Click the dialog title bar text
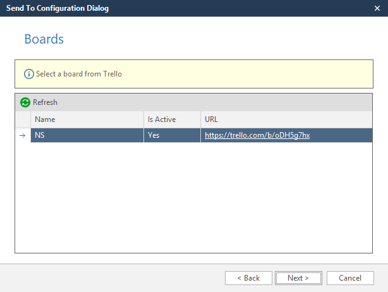 58,8
